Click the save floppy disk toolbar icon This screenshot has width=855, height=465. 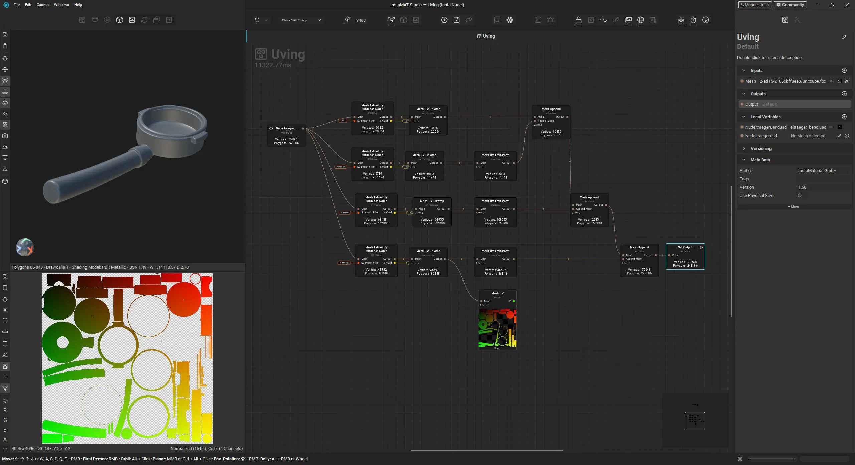[456, 20]
